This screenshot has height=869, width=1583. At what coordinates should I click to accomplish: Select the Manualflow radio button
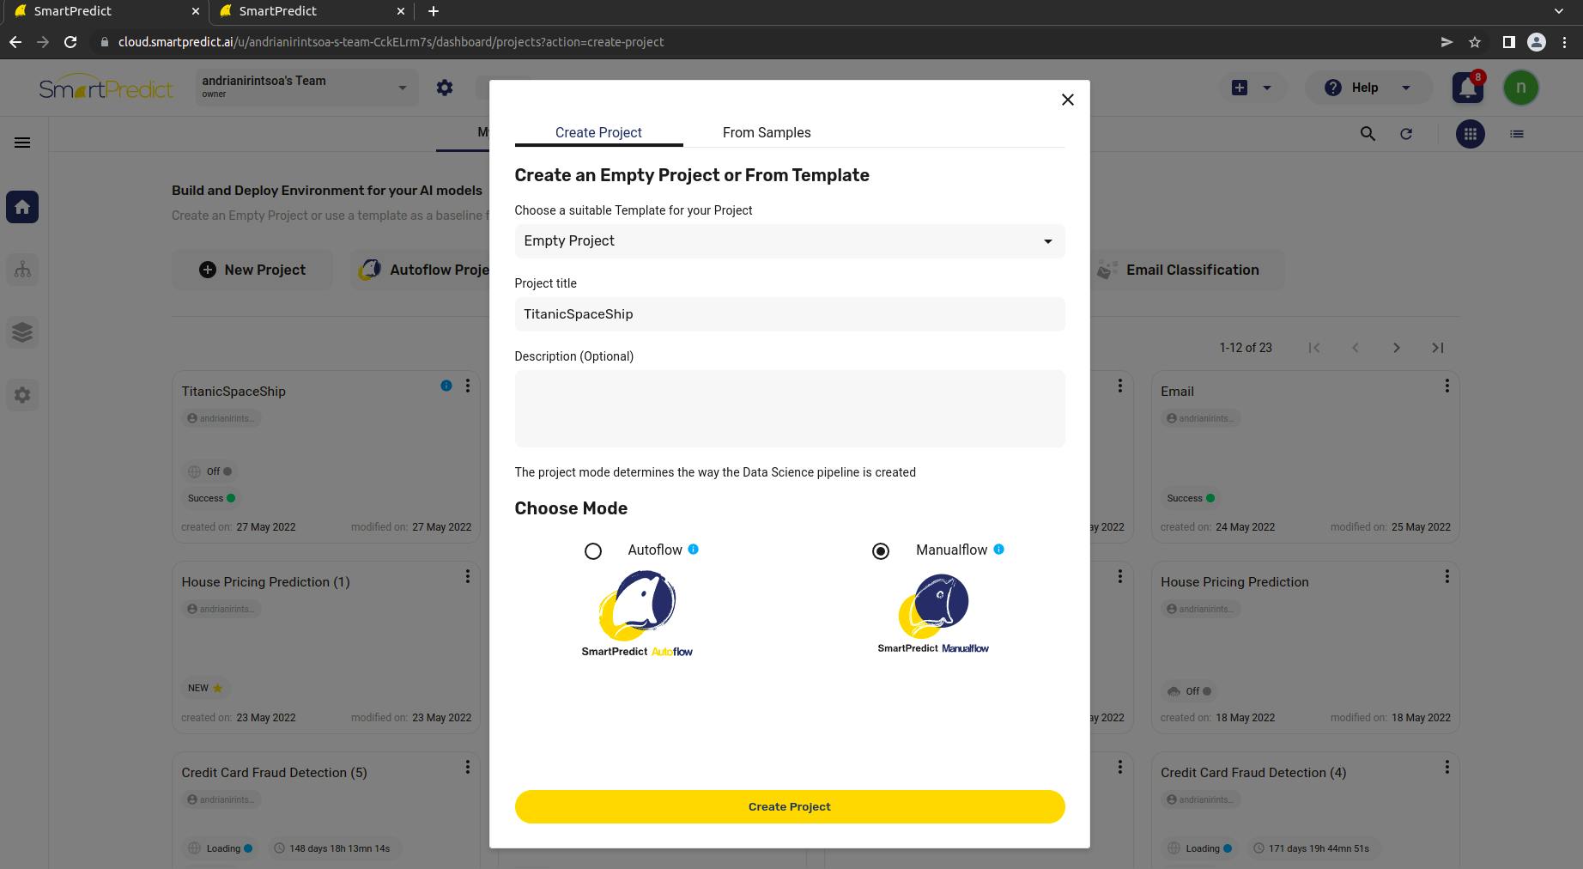coord(880,551)
